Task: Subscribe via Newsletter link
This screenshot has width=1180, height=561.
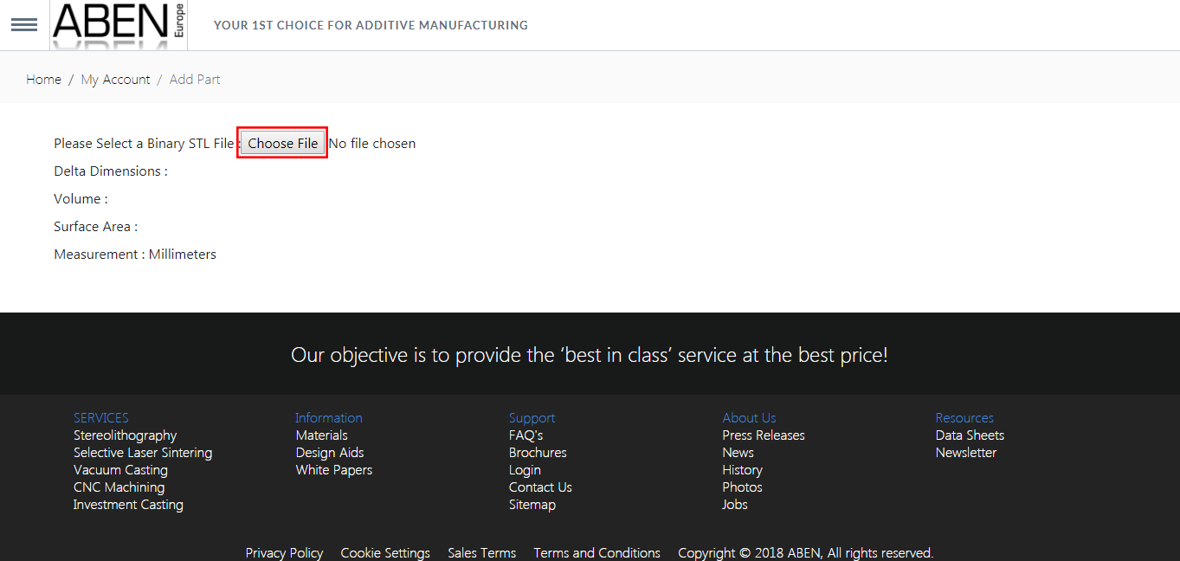Action: click(965, 453)
